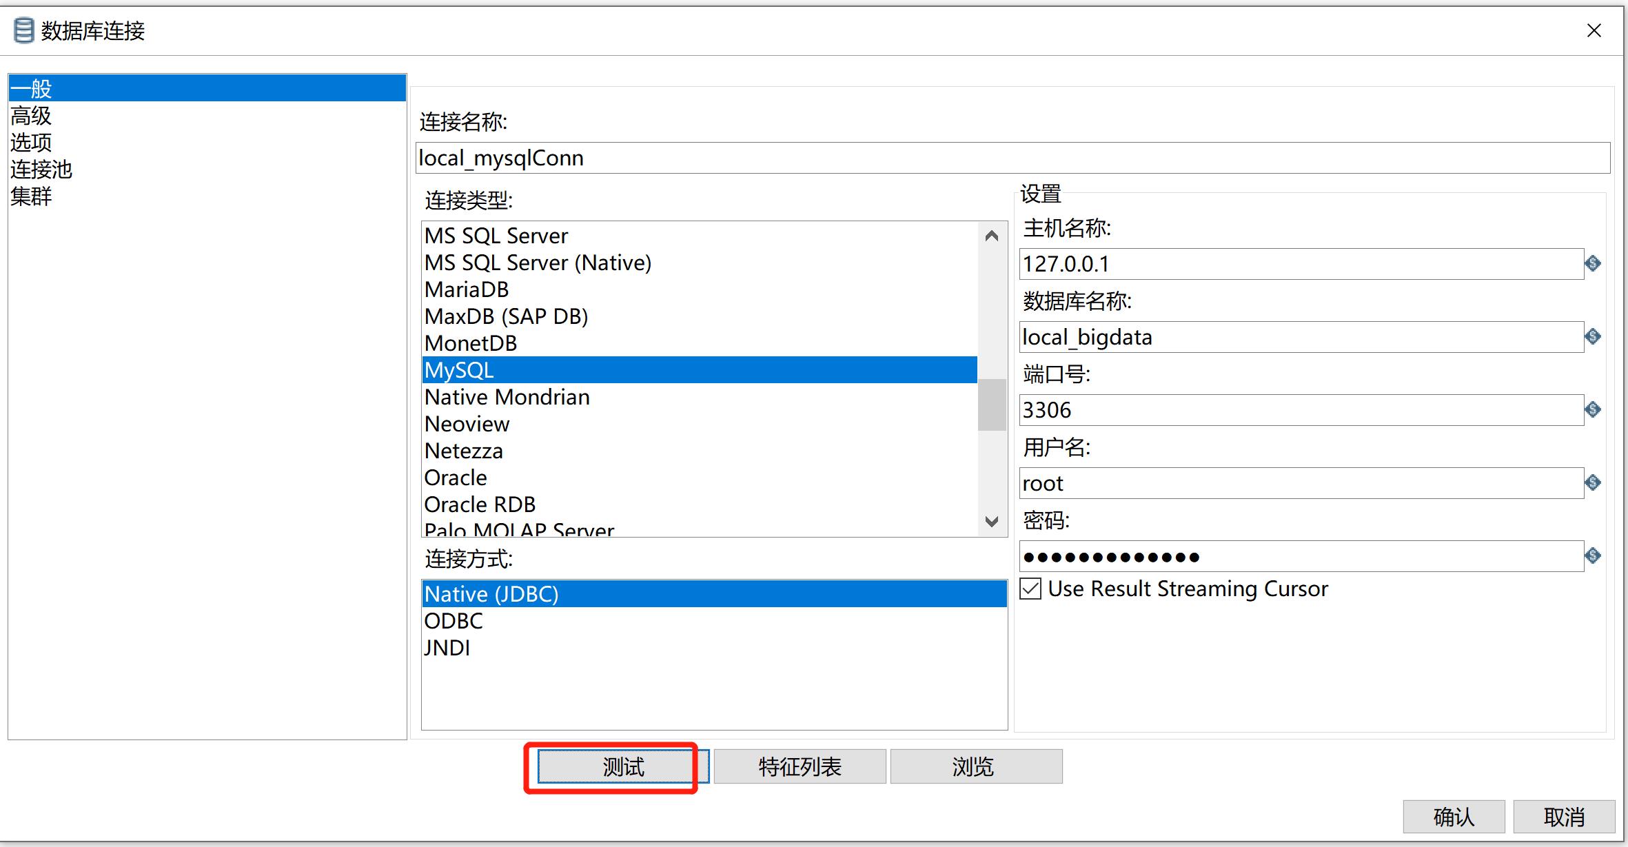
Task: Select Oracle RDB connection type
Action: tap(700, 504)
